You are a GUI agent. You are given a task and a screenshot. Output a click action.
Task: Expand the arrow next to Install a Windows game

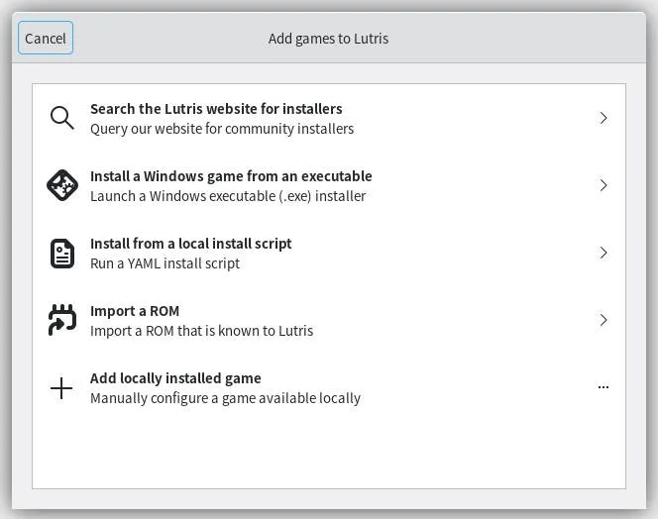603,185
